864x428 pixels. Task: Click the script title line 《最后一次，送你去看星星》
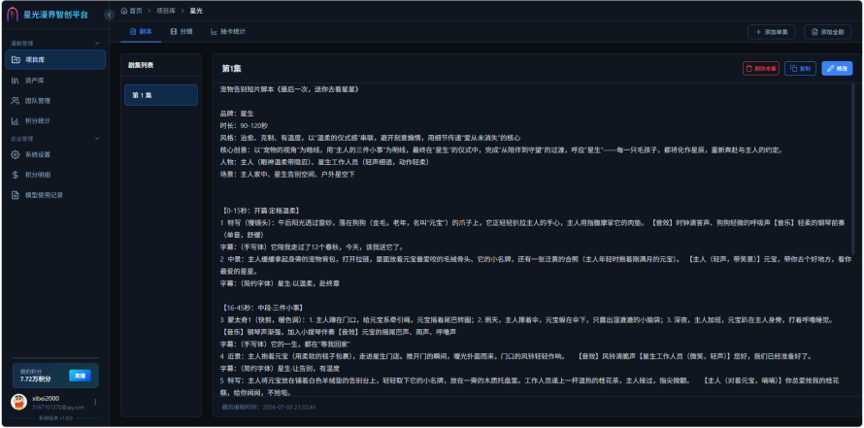pyautogui.click(x=289, y=89)
